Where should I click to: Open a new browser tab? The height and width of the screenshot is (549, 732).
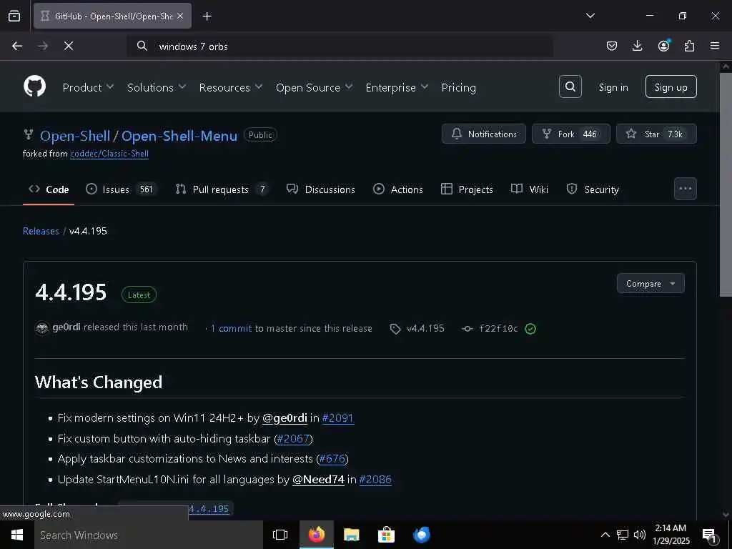[207, 16]
